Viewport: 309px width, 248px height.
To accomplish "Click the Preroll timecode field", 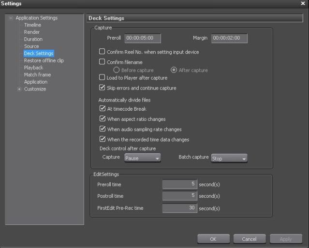I will pos(143,38).
